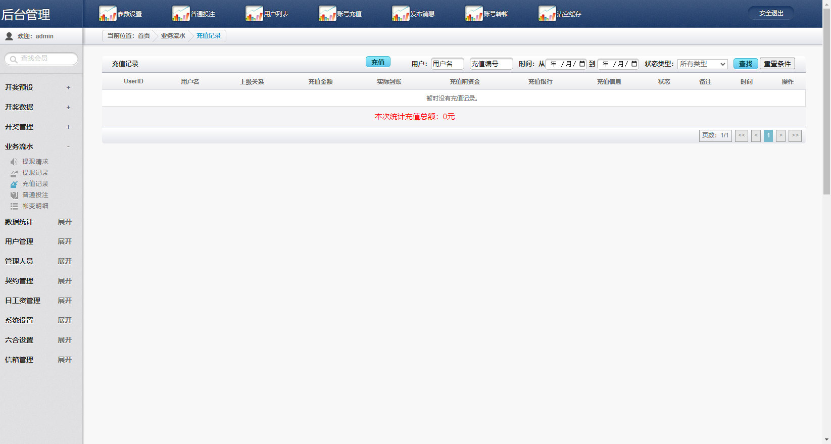Open 发布消息 in the top toolbar
The width and height of the screenshot is (831, 444).
(x=401, y=14)
